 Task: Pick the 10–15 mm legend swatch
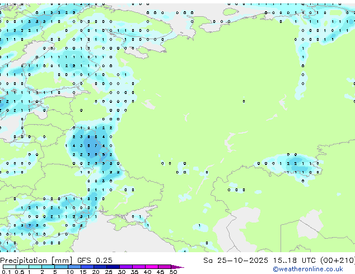coord(74,267)
